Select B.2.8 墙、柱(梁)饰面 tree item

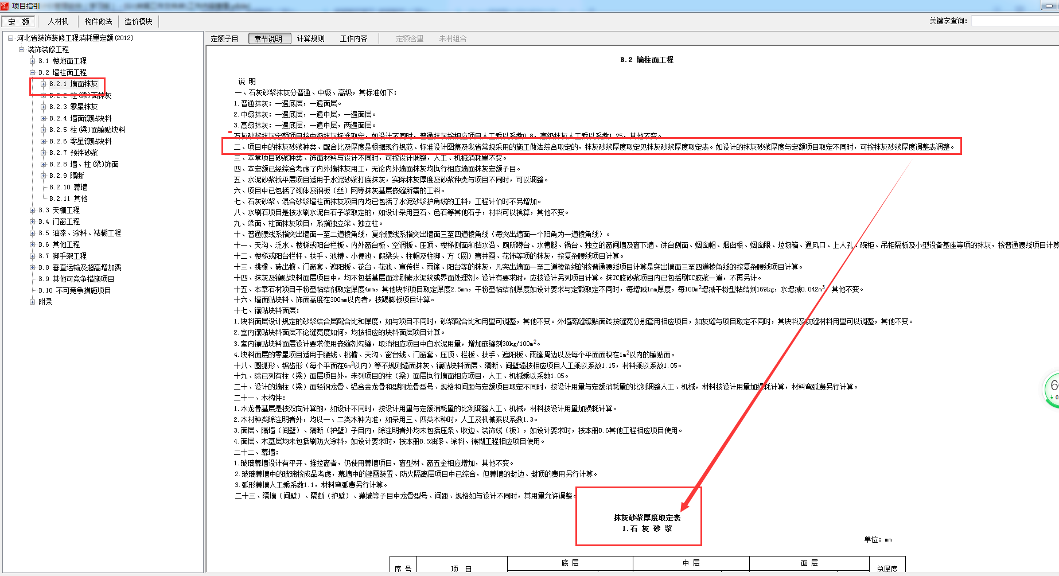click(84, 164)
